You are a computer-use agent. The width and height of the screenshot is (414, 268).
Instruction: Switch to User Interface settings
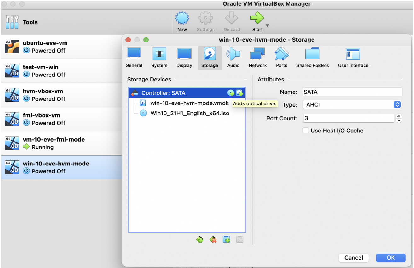[x=353, y=58]
